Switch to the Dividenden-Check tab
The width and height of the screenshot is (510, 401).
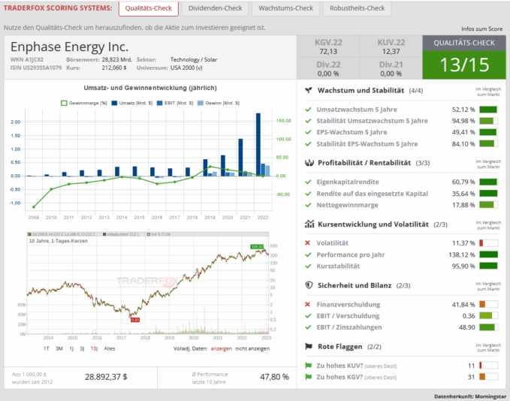pyautogui.click(x=215, y=9)
